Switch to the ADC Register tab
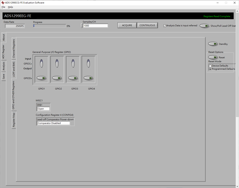 coord(4,52)
